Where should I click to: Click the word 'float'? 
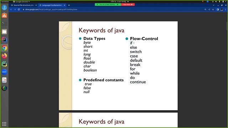coord(87,58)
